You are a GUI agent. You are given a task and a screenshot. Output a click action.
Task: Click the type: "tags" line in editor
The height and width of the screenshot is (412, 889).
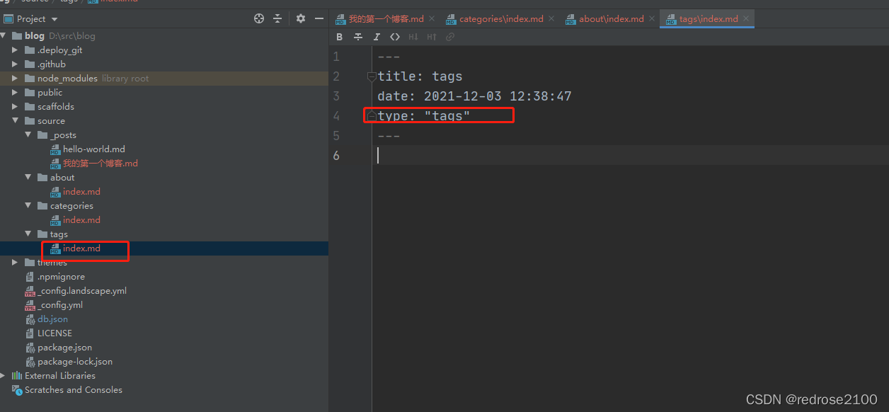point(424,116)
